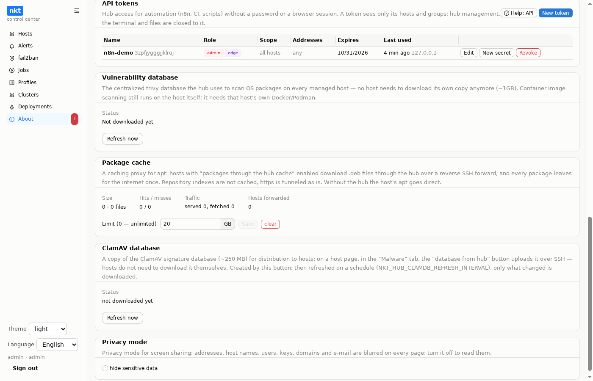
Task: Click the Jobs play icon
Action: tap(12, 70)
